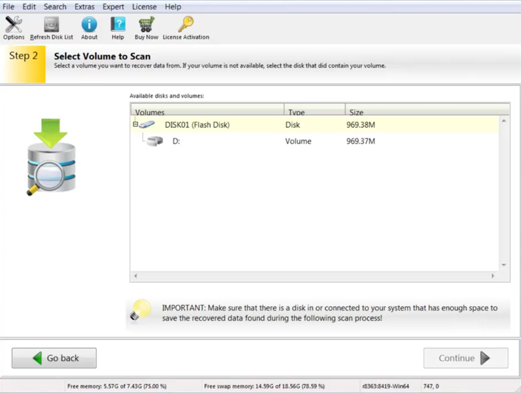This screenshot has height=393, width=521.
Task: Collapse the DISK01 tree node
Action: (135, 124)
